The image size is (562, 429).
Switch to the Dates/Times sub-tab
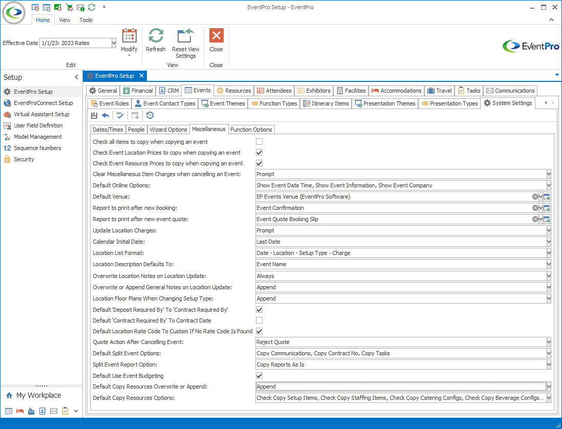(108, 130)
